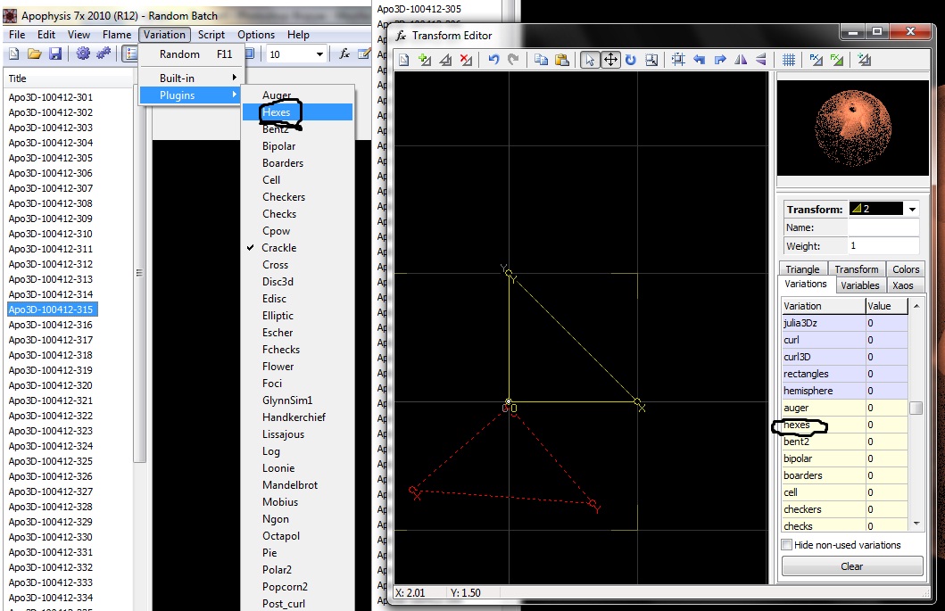The width and height of the screenshot is (945, 611).
Task: Click variations list scroll-down arrow
Action: click(x=916, y=524)
